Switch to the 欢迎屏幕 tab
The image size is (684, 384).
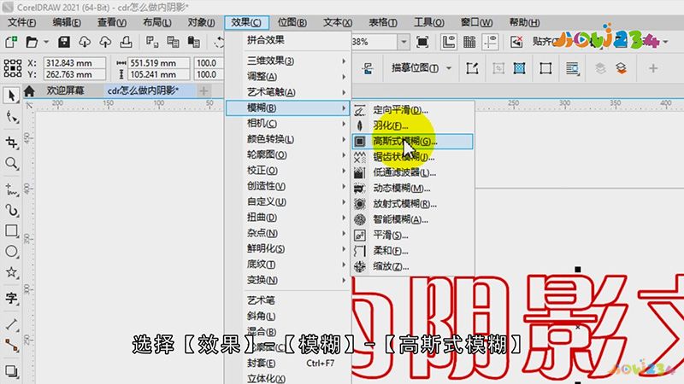click(x=66, y=91)
